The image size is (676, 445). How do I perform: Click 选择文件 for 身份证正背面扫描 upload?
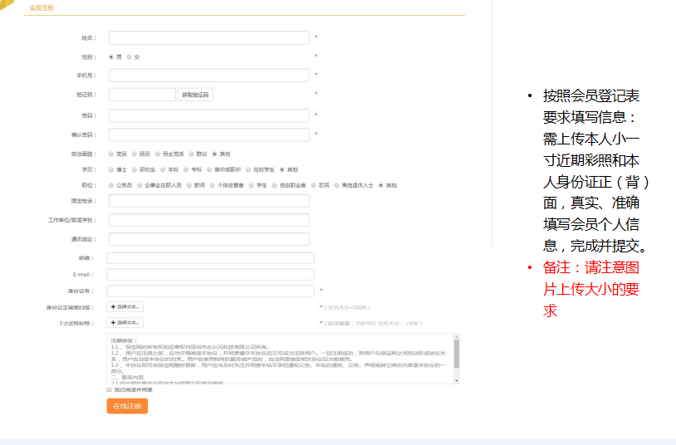(125, 307)
